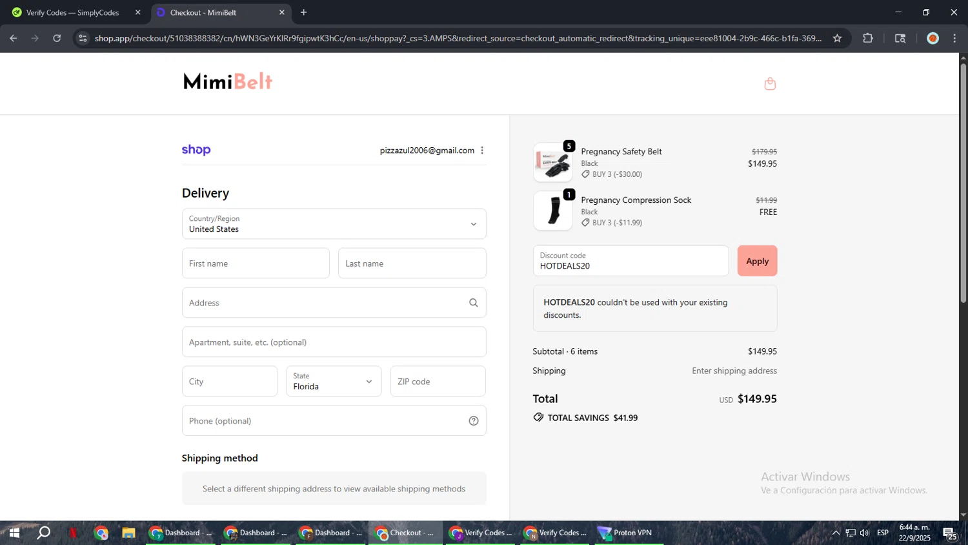Close the Verify Codes SimplyCodes tab
Screen dimensions: 968x545
click(137, 12)
